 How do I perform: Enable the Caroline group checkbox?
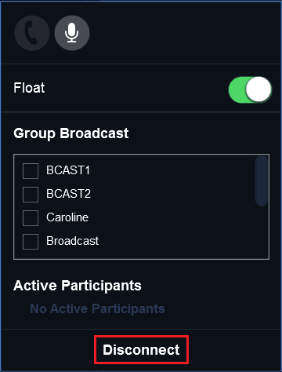click(x=31, y=218)
